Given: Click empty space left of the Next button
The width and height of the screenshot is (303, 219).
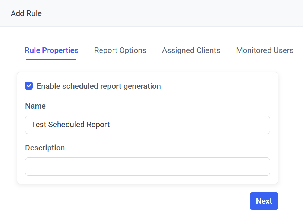Looking at the screenshot, I should [149, 201].
